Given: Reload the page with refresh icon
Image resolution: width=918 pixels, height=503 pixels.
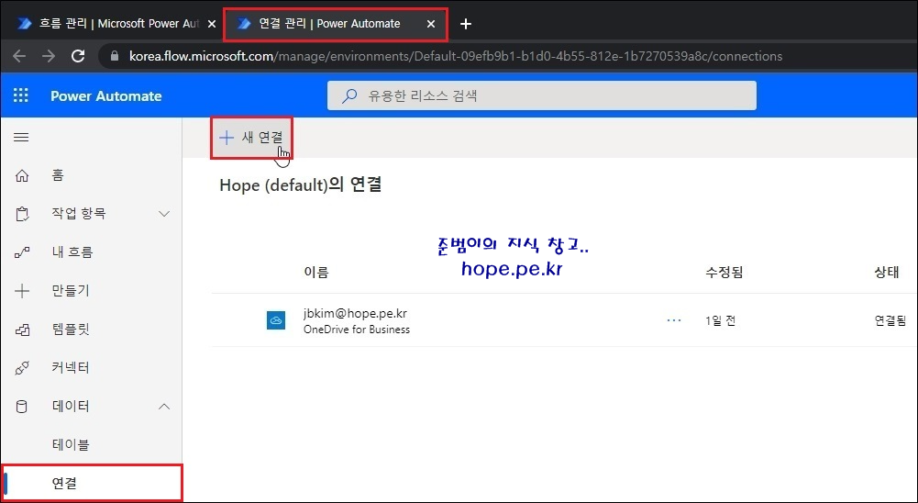Looking at the screenshot, I should click(78, 56).
